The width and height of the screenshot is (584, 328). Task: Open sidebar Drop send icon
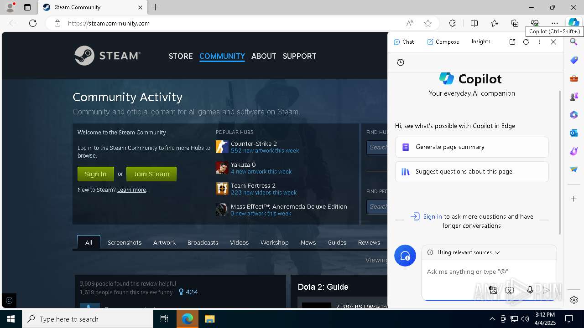[x=574, y=169]
